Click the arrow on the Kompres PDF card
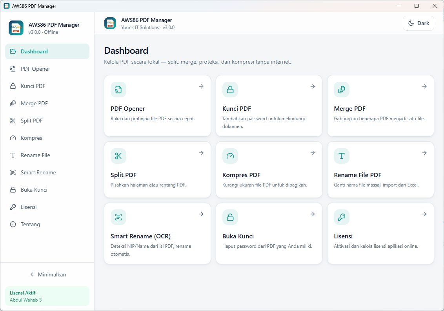The width and height of the screenshot is (444, 311). point(313,153)
